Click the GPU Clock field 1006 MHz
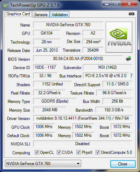Image resolution: width=140 pixels, height=172 pixels. [x=44, y=127]
